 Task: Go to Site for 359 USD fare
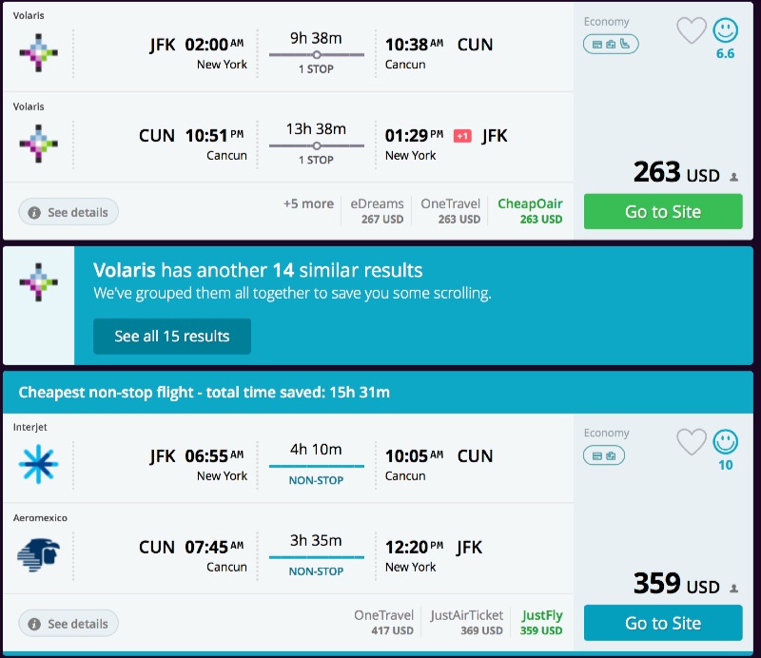(x=663, y=624)
